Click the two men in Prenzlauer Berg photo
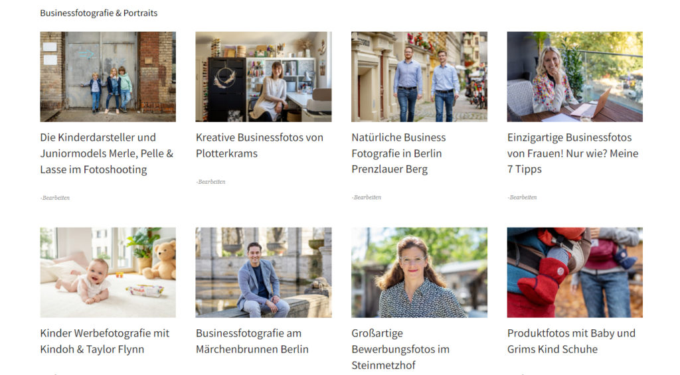This screenshot has width=680, height=375. (420, 77)
